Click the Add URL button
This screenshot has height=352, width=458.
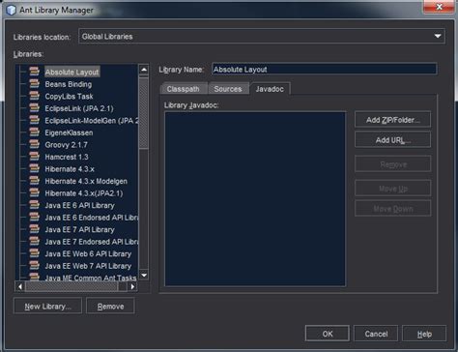point(393,140)
